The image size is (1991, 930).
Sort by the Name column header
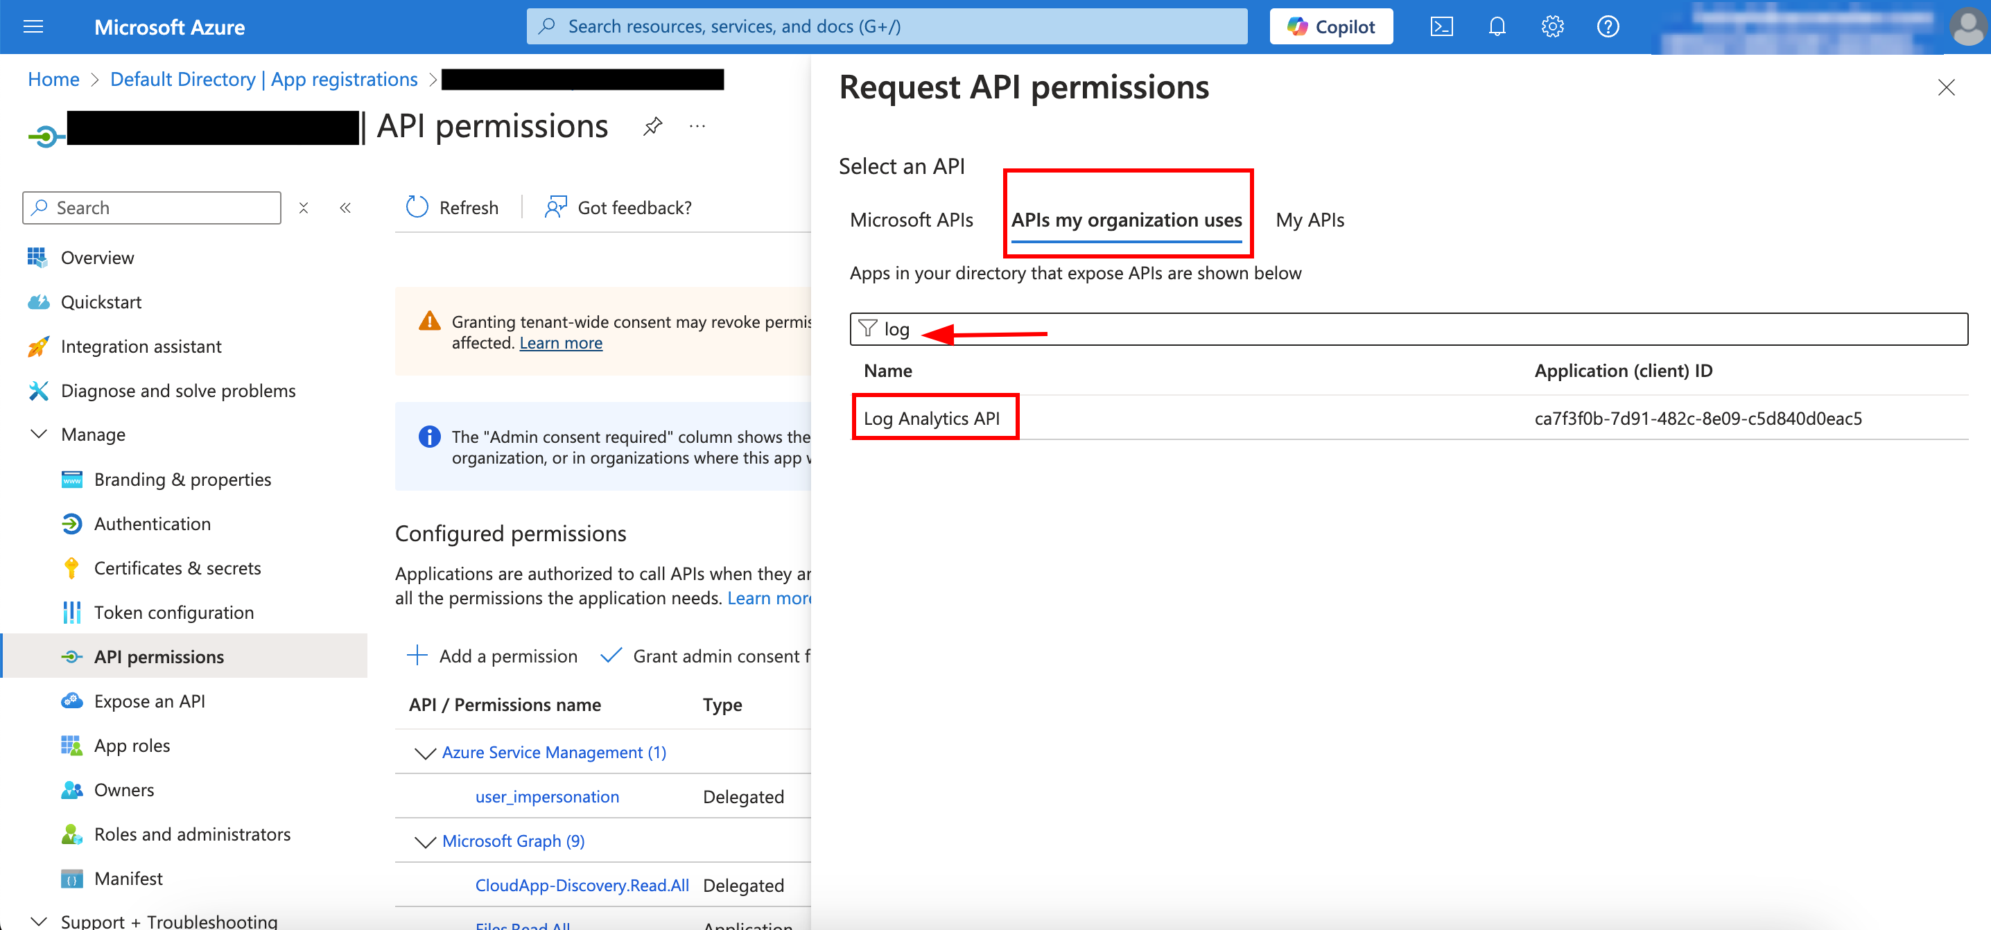tap(887, 371)
